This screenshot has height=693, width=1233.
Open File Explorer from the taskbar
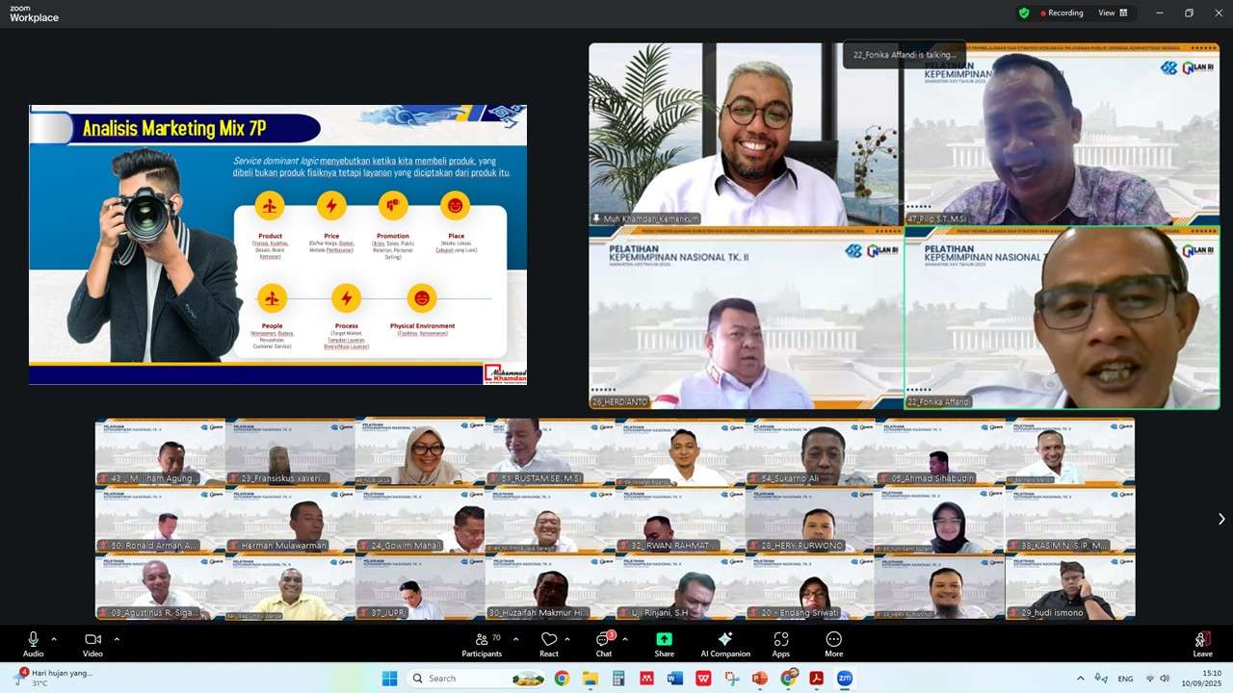pos(590,679)
